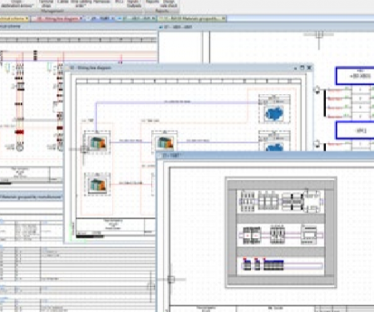Maximize the Wiring line diagram window
The image size is (374, 312).
pos(303,67)
